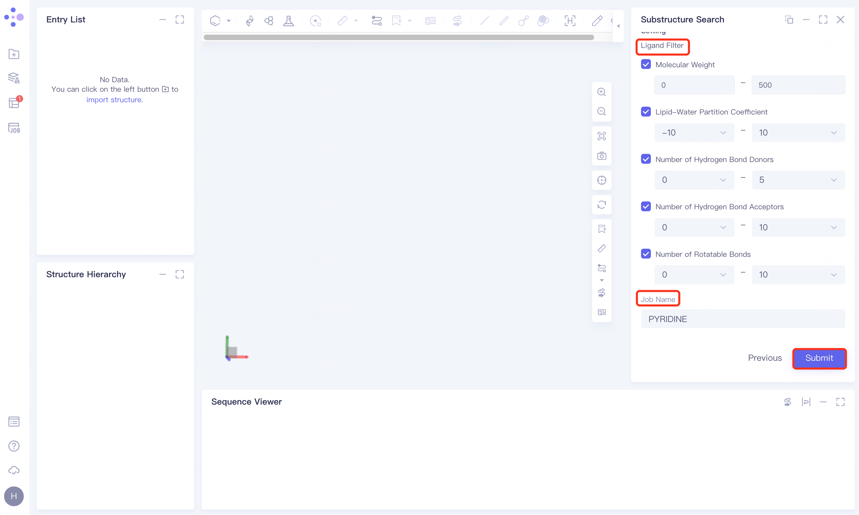
Task: Expand the Hydrogen Bond Acceptors maximum dropdown
Action: coord(798,227)
